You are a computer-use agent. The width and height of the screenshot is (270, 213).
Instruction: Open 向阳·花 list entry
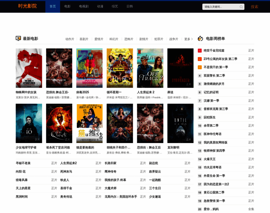(x=21, y=171)
